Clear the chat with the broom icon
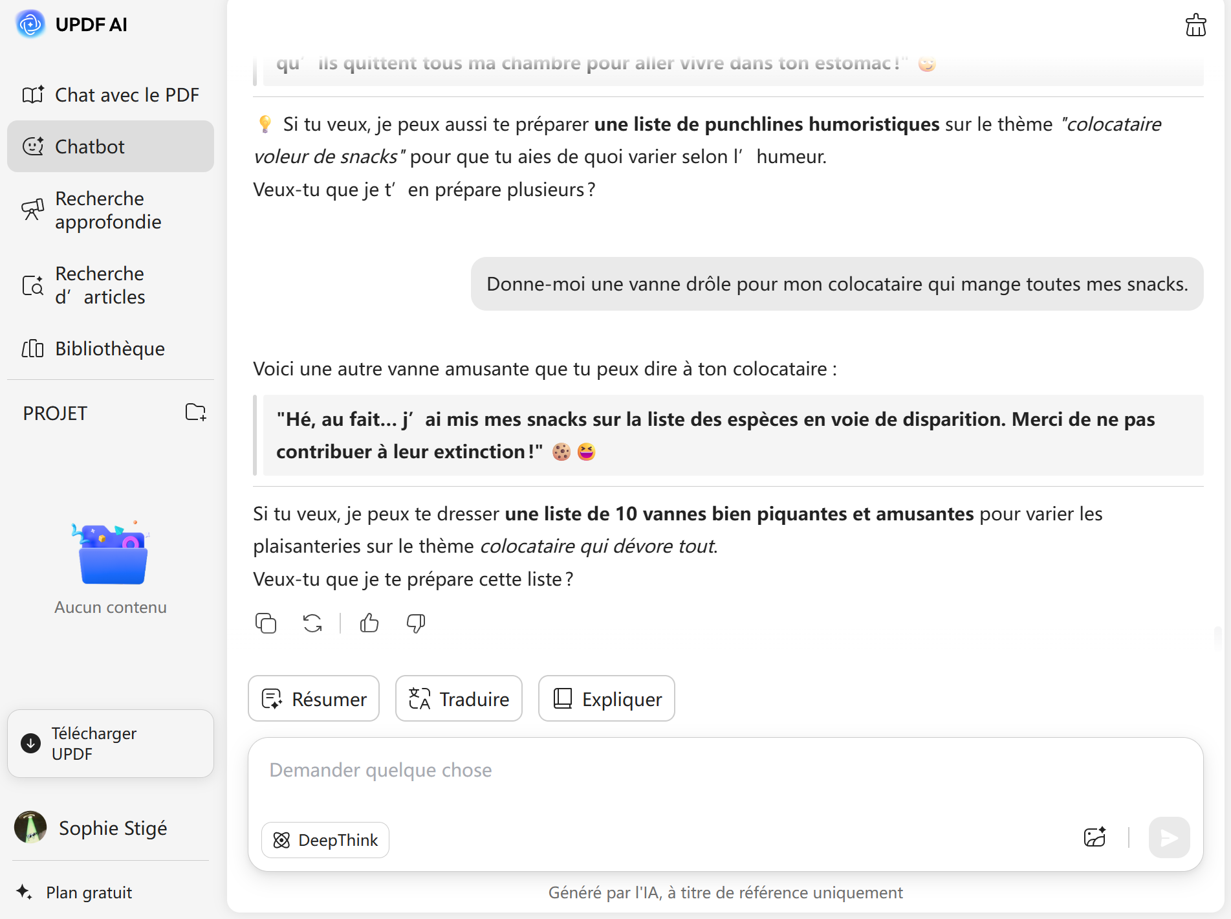 tap(1195, 25)
